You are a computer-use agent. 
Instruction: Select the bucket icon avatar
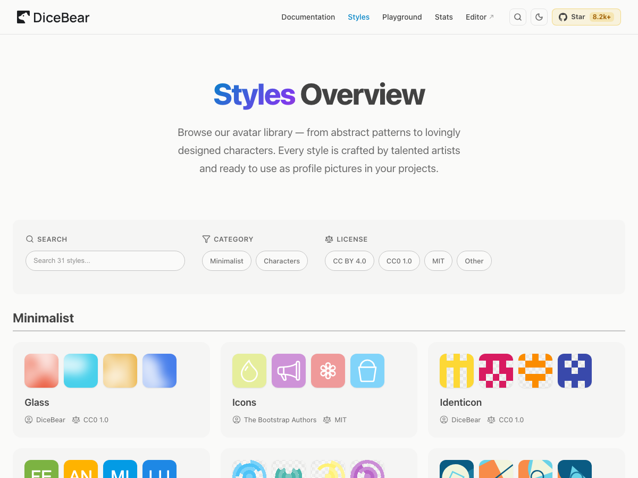pyautogui.click(x=367, y=371)
